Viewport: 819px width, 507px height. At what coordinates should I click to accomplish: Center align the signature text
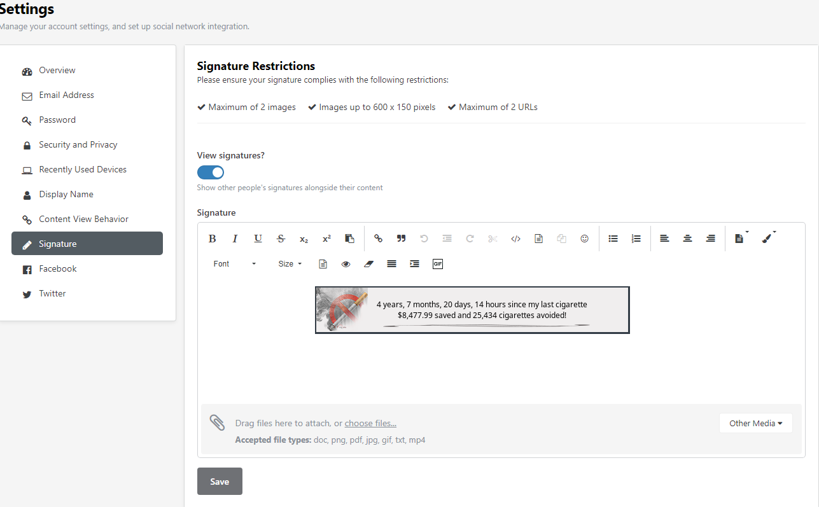click(688, 239)
